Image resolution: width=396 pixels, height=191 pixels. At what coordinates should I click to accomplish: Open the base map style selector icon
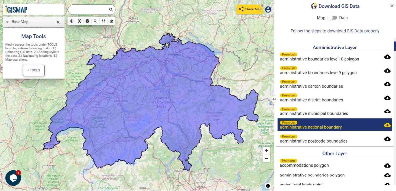pos(111,21)
